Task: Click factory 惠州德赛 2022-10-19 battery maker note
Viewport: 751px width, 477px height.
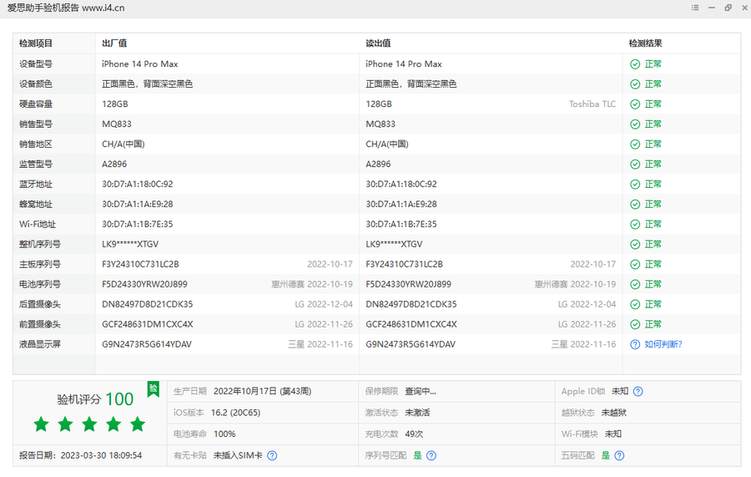Action: click(312, 284)
